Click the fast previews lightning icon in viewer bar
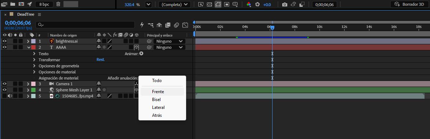This screenshot has height=139, width=430. 201,5
